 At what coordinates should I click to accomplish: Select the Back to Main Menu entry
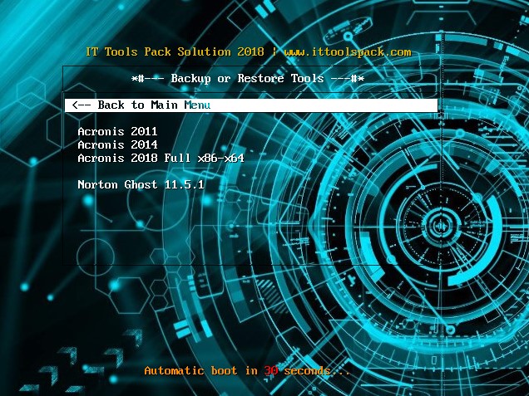(251, 105)
